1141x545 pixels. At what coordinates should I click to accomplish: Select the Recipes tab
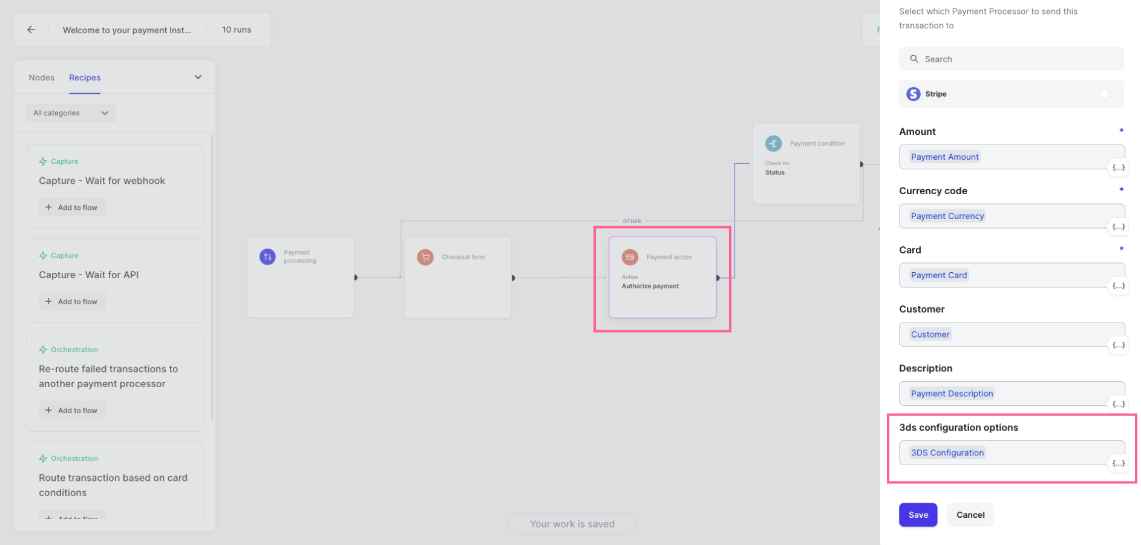(x=85, y=77)
